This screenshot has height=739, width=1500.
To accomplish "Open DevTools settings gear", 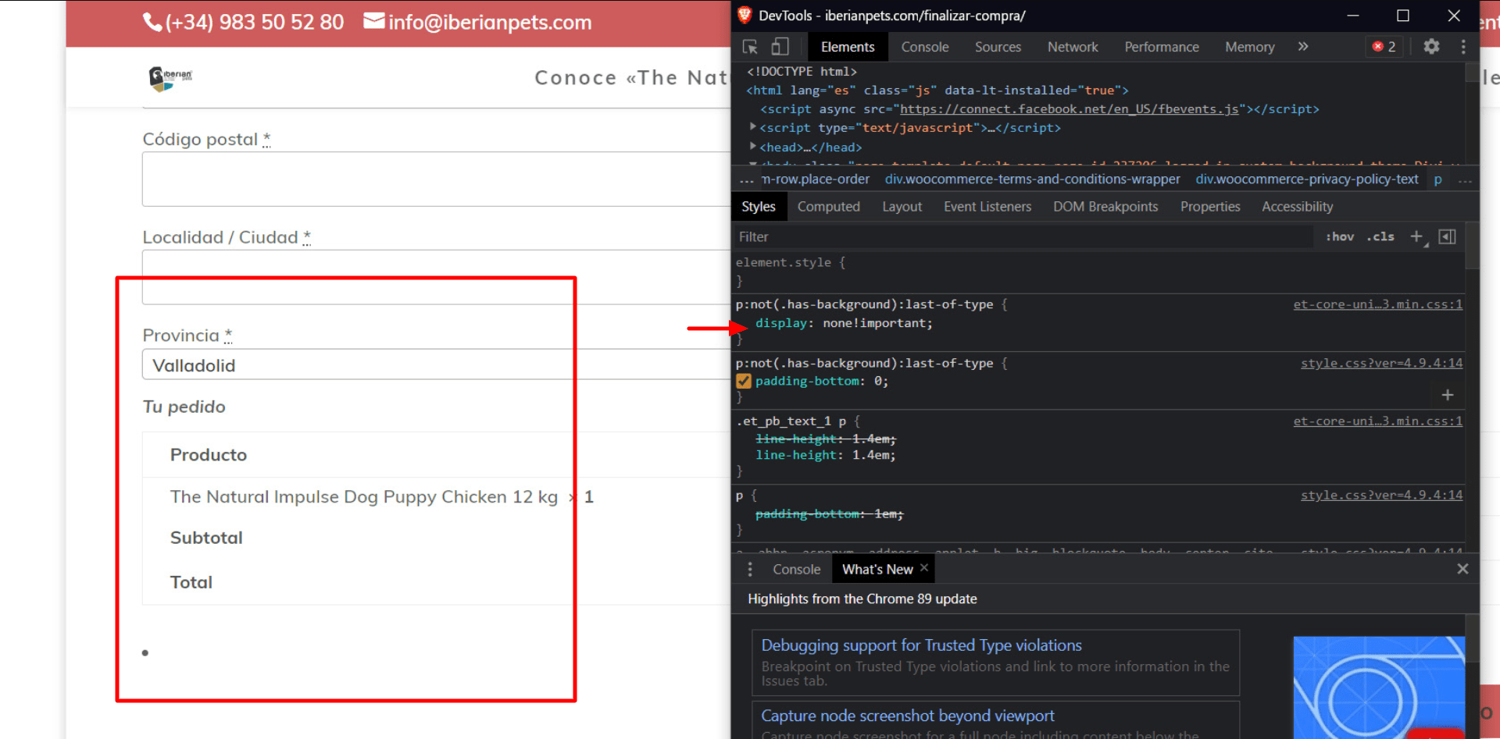I will point(1431,47).
